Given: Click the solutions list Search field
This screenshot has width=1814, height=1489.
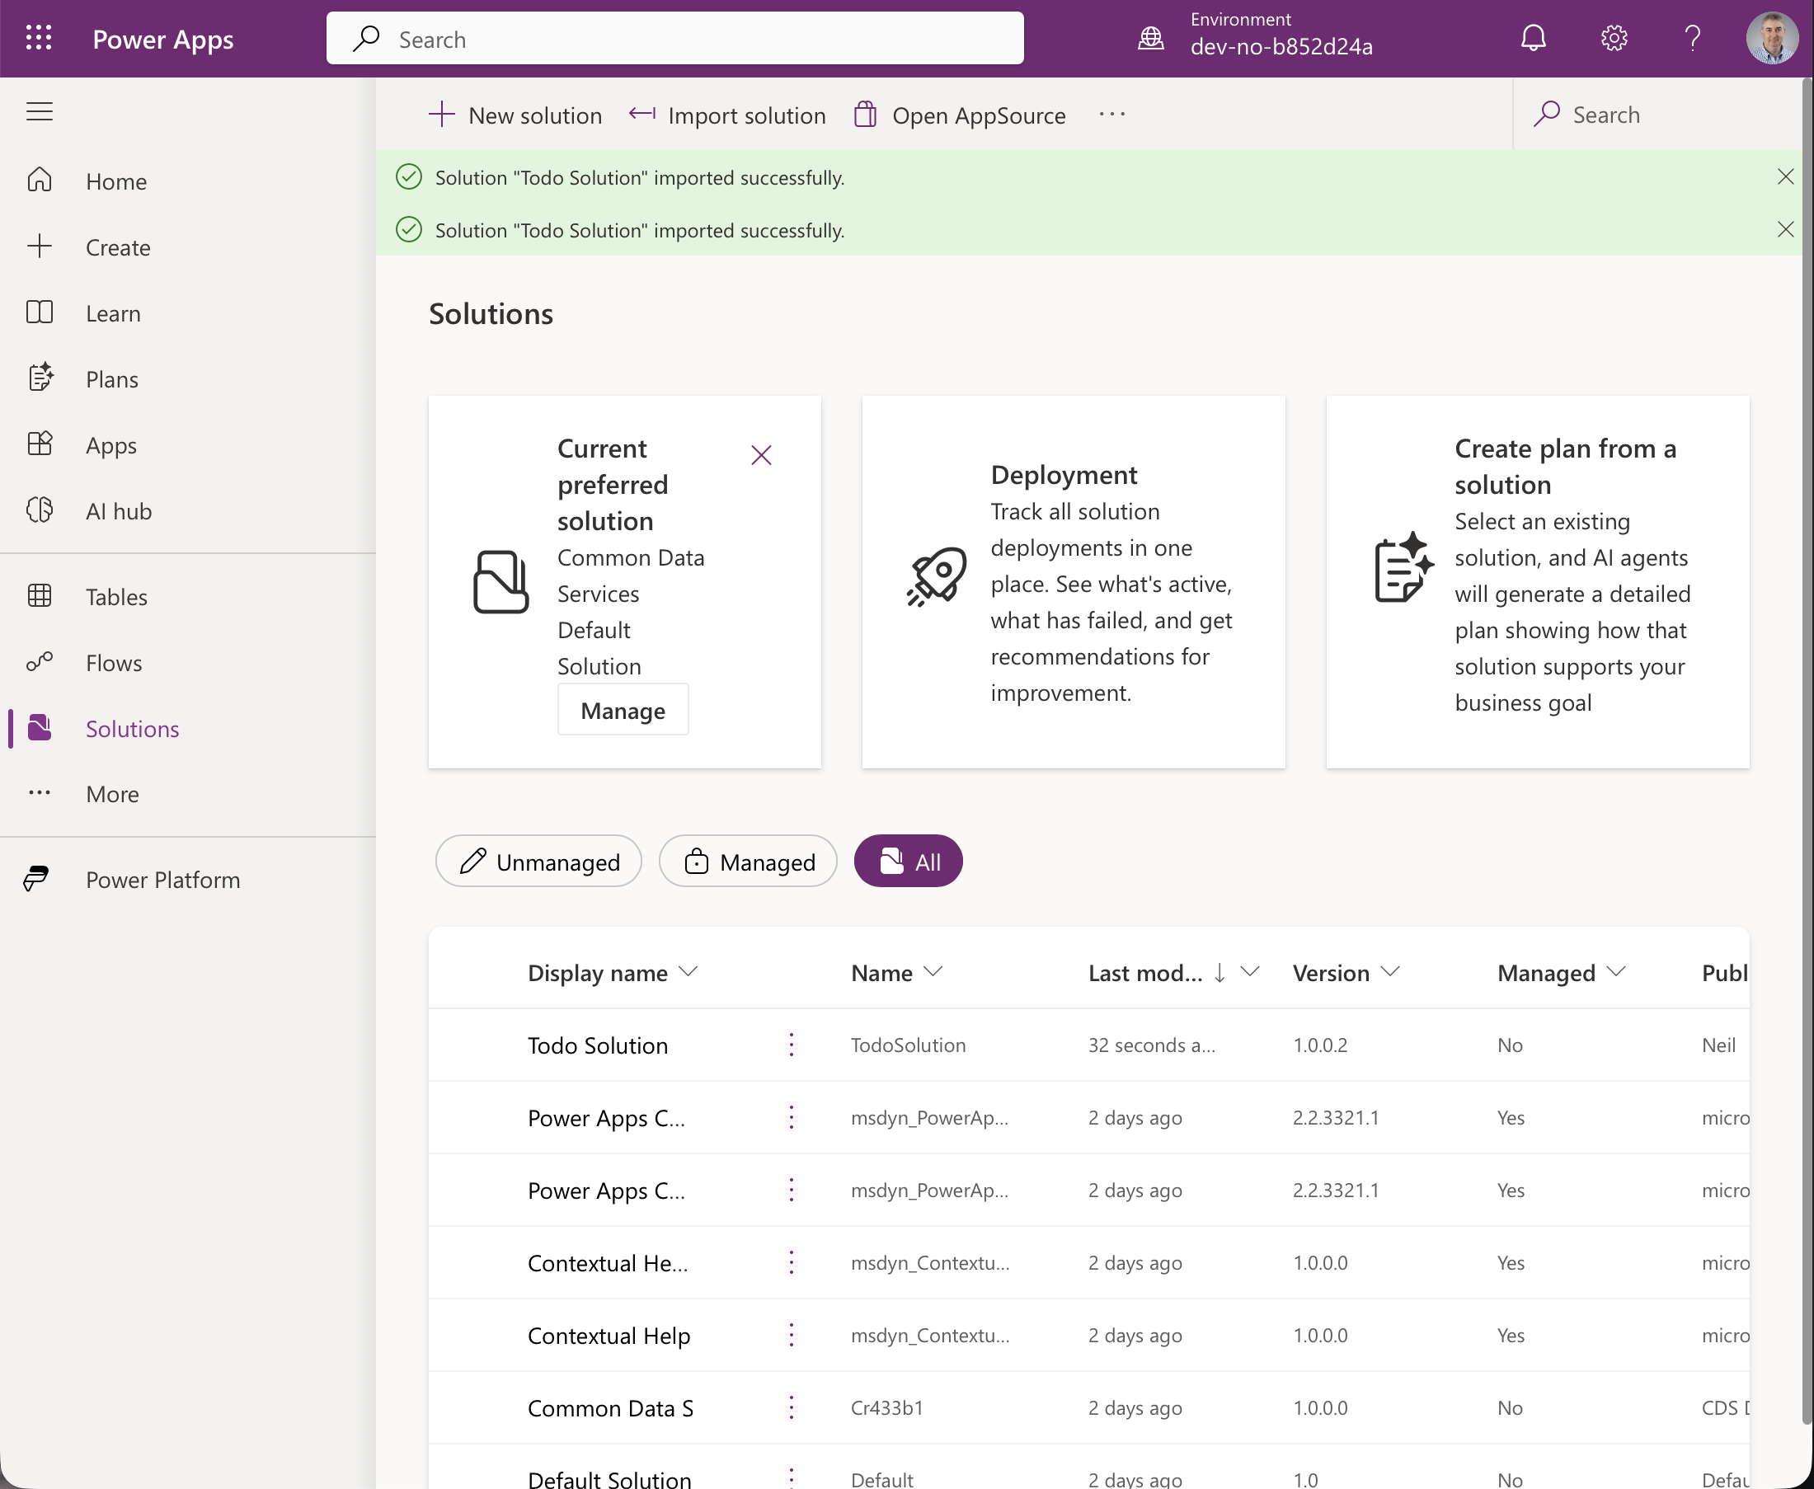Looking at the screenshot, I should [x=1658, y=115].
